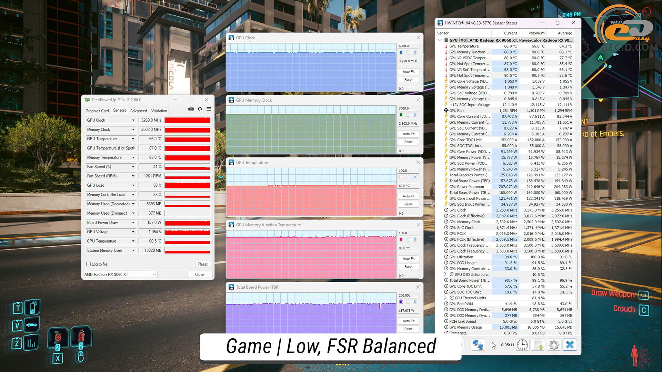
Task: Open the Board Power Draw dropdown arrow
Action: (x=133, y=223)
